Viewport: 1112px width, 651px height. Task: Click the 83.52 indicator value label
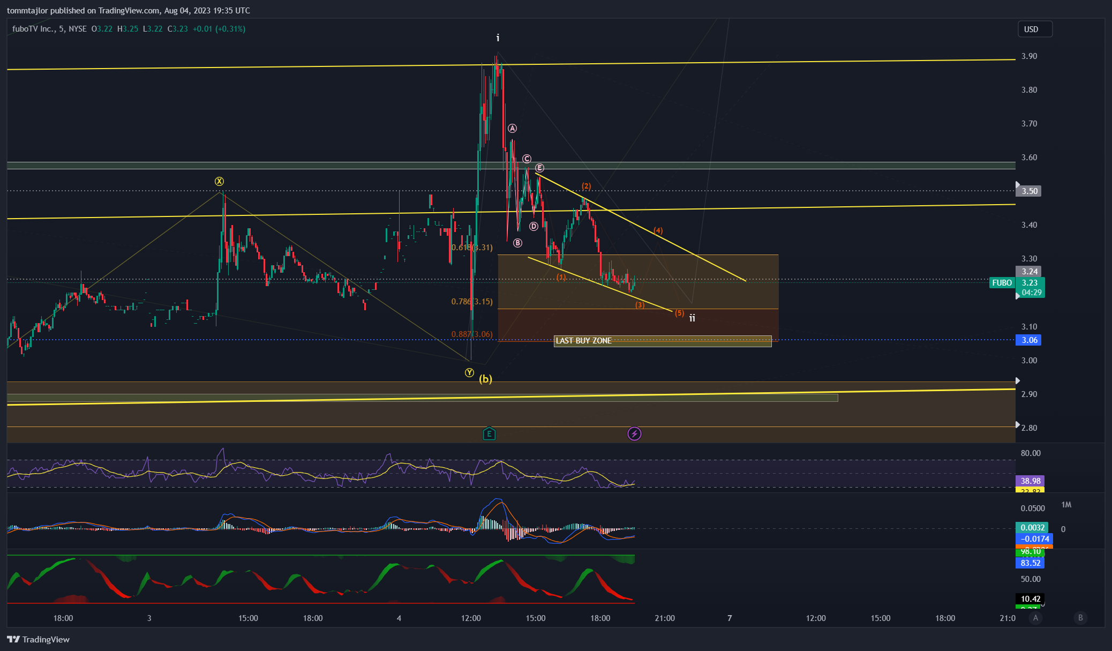[x=1030, y=563]
